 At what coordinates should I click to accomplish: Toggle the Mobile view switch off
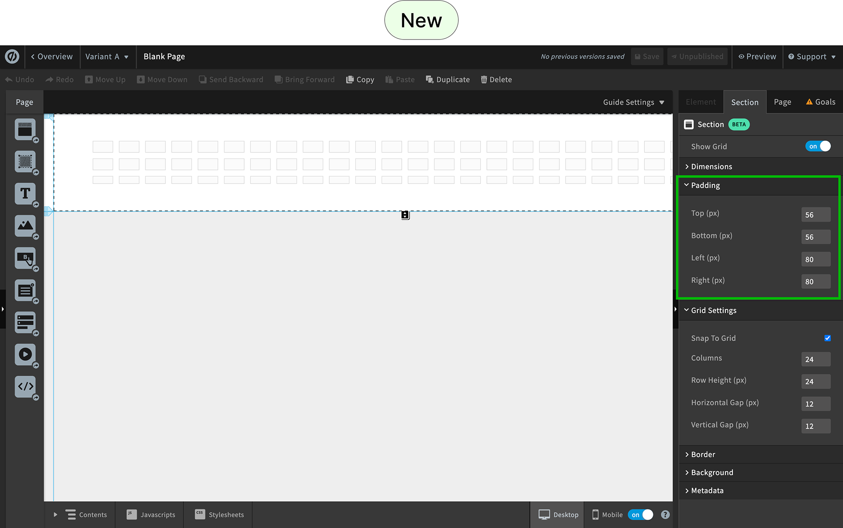click(x=641, y=514)
